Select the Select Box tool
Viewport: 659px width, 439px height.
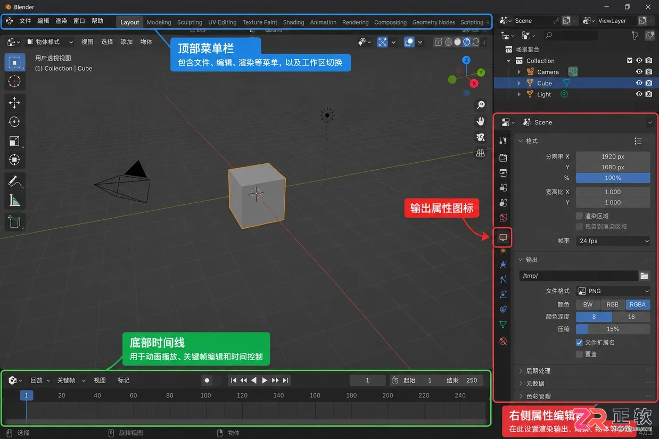[14, 63]
